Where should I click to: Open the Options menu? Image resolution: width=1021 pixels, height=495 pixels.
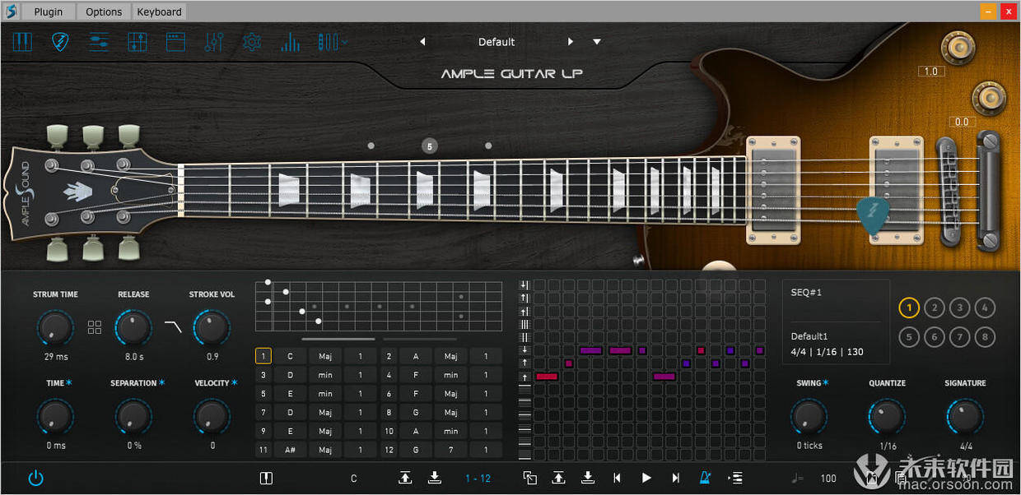[104, 12]
